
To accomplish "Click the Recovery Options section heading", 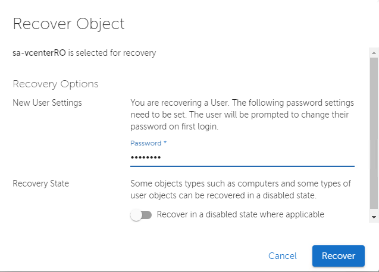I will (x=55, y=84).
